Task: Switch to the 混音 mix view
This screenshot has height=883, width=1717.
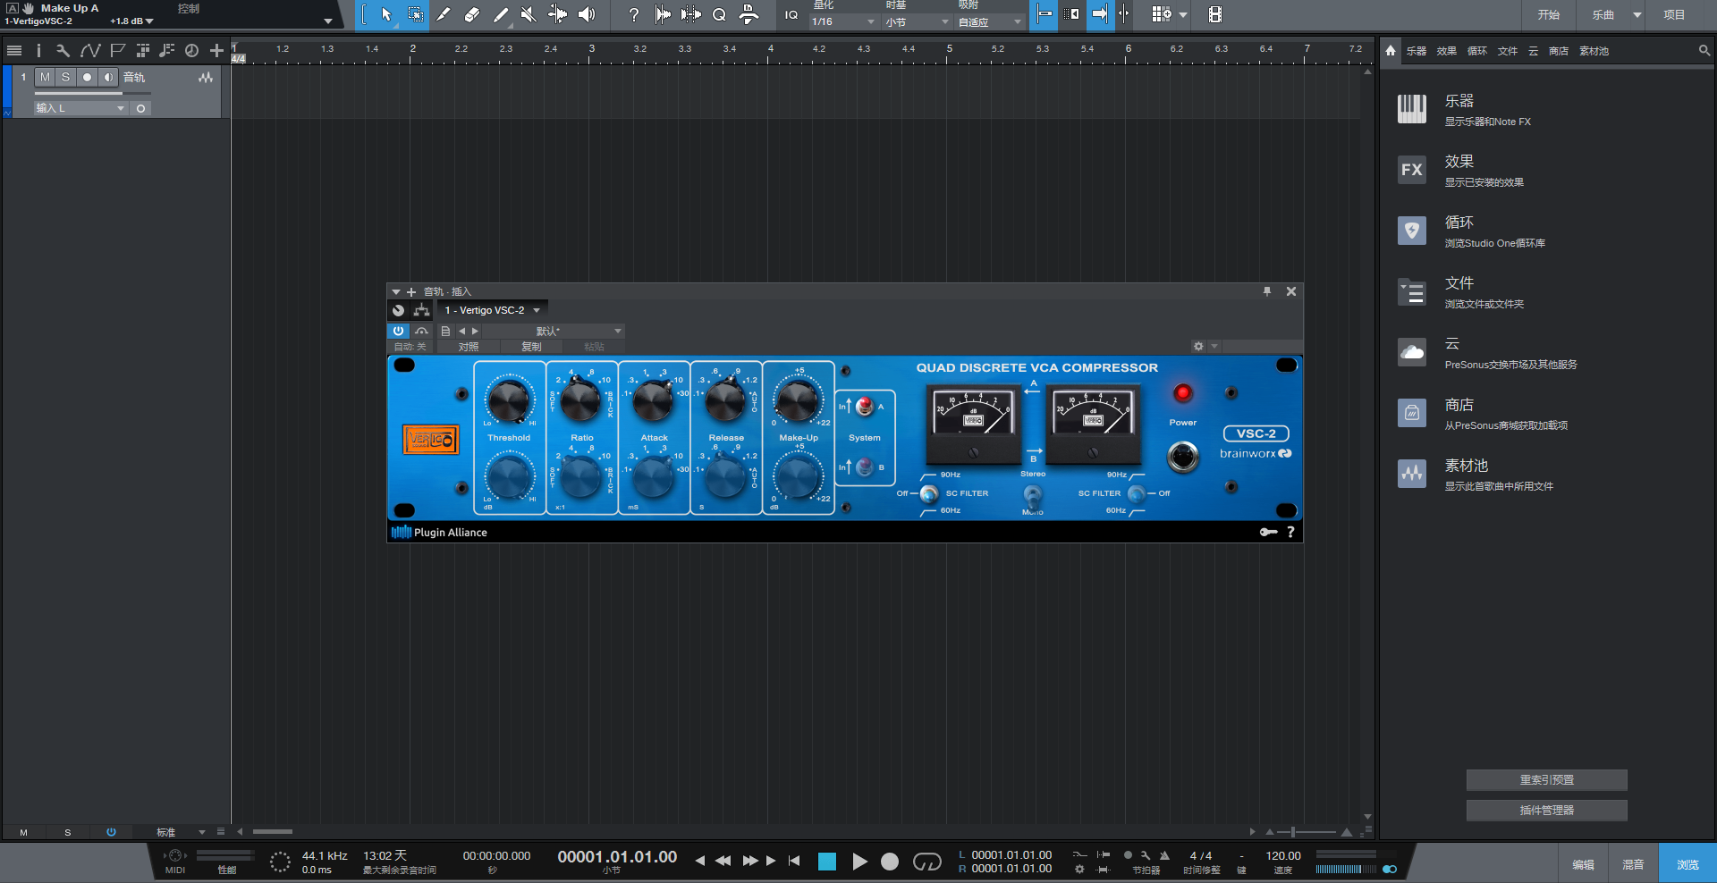Action: 1633,864
